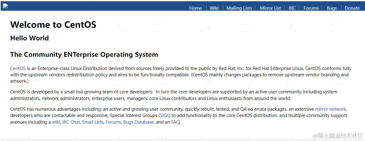Screen dimensions: 365x141
Task: Open the IRC navigation item
Action: 292,8
